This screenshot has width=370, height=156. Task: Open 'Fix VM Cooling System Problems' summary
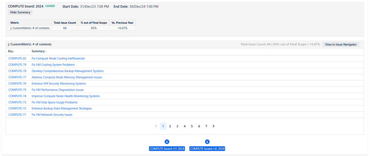[53, 65]
